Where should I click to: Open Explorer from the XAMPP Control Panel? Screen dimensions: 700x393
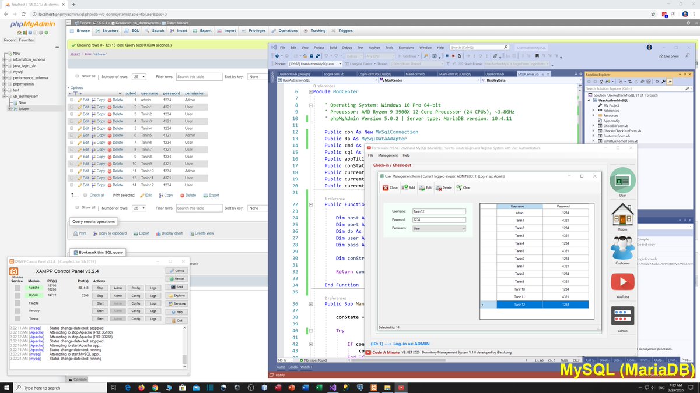click(x=177, y=295)
